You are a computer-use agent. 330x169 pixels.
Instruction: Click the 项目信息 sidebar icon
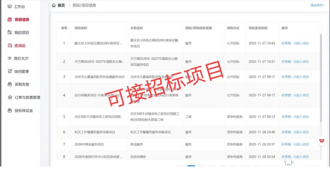9,19
